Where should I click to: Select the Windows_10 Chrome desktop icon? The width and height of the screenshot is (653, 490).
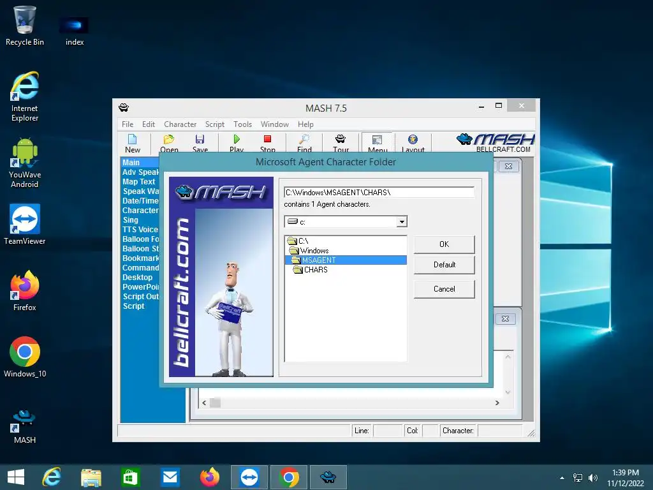[x=25, y=357]
